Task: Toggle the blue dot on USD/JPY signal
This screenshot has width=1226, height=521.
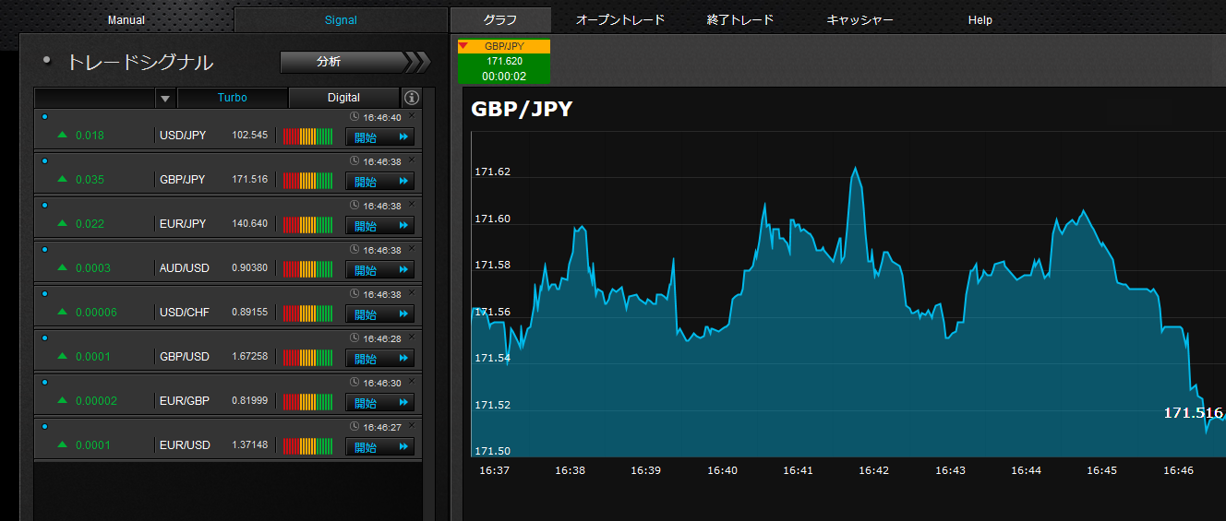Action: point(44,116)
